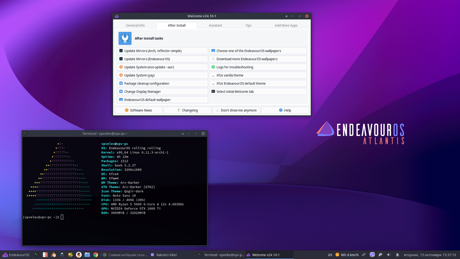
Task: Click 'Kernel: x86_64 Linux 6.11.3-arch1-1' text in terminal
Action: point(135,153)
